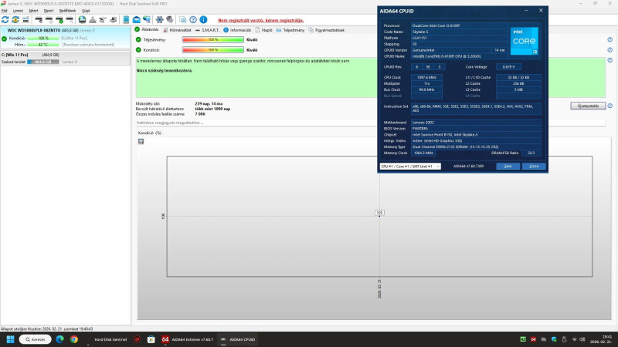Click the send e-mail envelope icon
The height and width of the screenshot is (347, 618).
[x=137, y=20]
